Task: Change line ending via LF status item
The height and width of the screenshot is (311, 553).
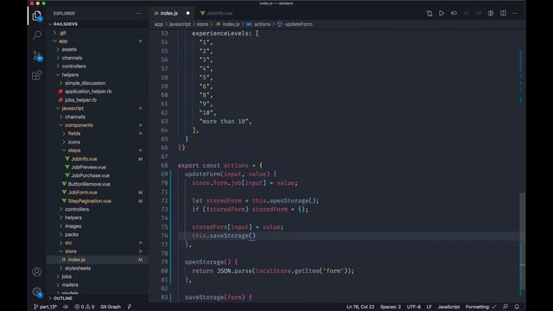Action: pos(429,307)
